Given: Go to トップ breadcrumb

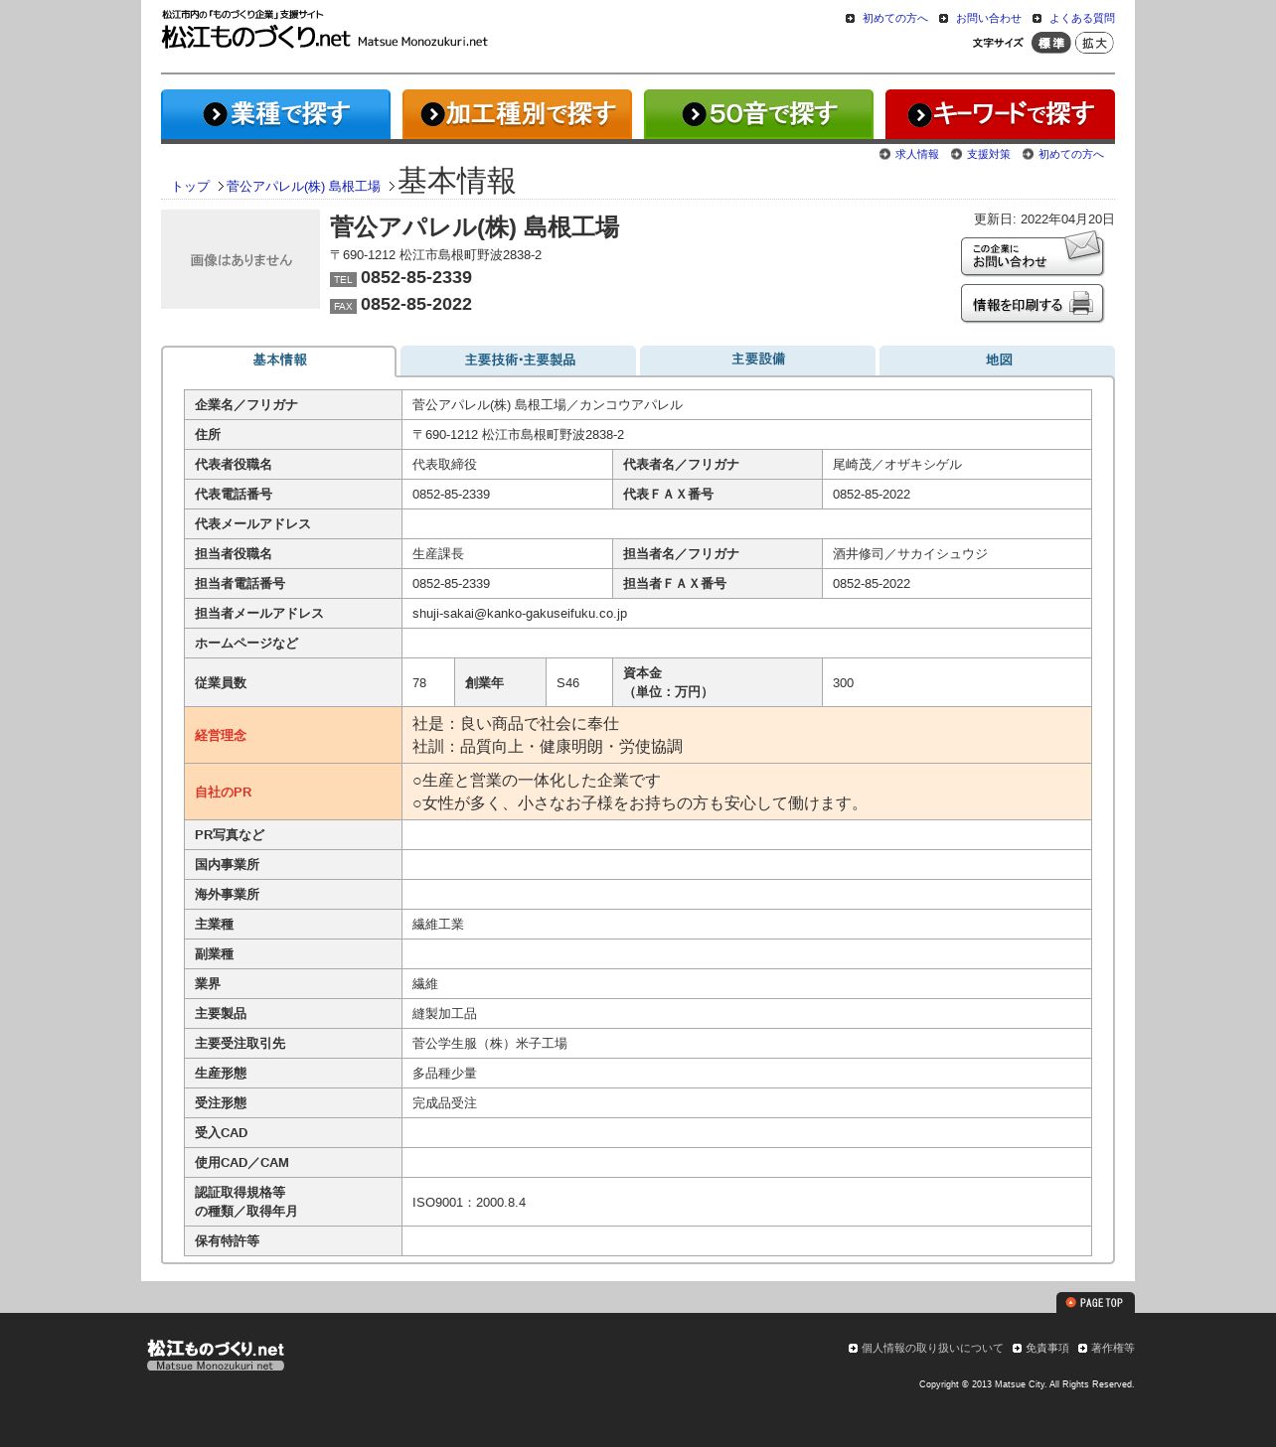Looking at the screenshot, I should pos(191,187).
